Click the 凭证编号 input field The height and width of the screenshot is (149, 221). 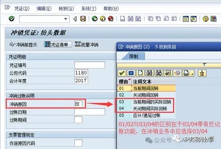click(x=90, y=65)
